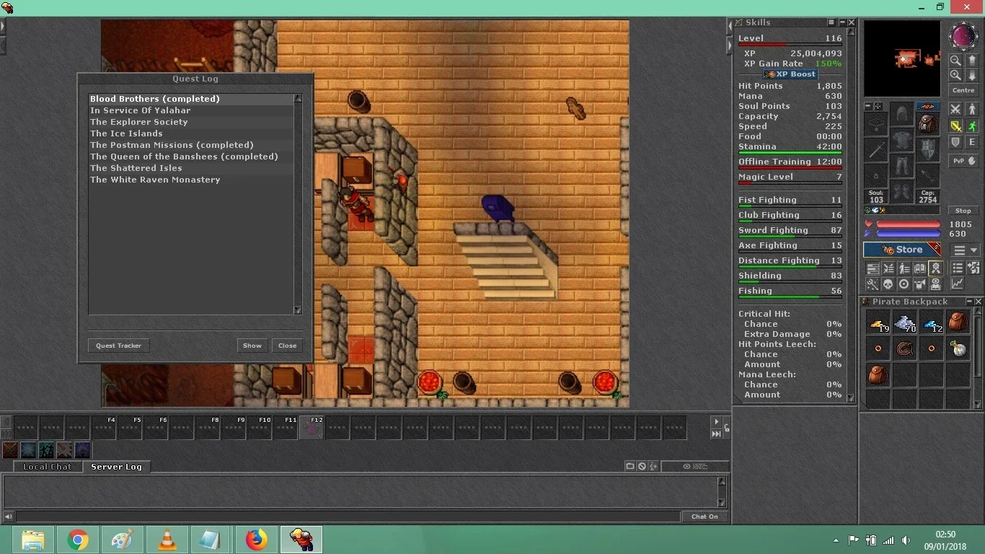
Task: Select the white bag item in backpack
Action: tap(958, 348)
